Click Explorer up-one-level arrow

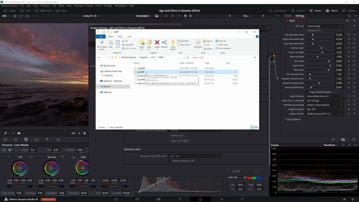tap(112, 57)
